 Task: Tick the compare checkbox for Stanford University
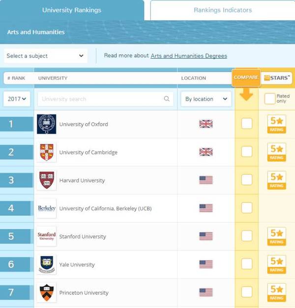(x=247, y=236)
